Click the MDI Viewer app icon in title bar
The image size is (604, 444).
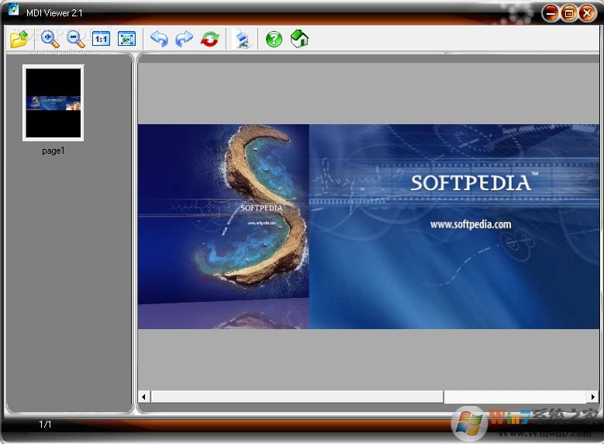pos(13,11)
